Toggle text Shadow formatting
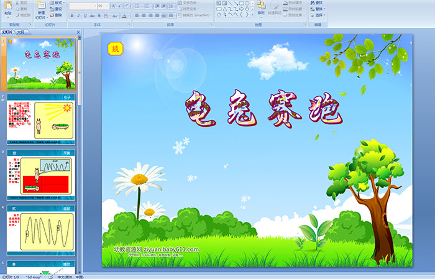The image size is (435, 279). coord(99,16)
